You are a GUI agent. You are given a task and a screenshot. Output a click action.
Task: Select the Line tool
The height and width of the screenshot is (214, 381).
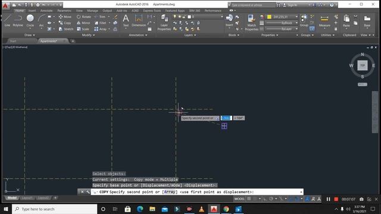pos(7,20)
